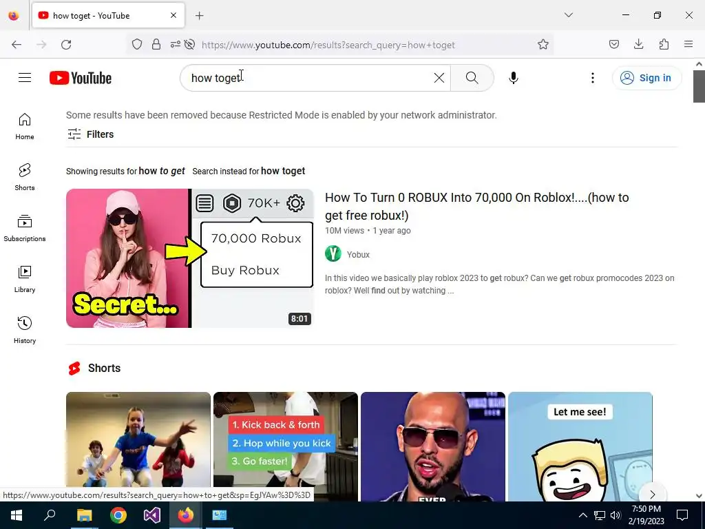This screenshot has width=705, height=529.
Task: Open the "Let me see!" cartoon Short
Action: pos(580,446)
